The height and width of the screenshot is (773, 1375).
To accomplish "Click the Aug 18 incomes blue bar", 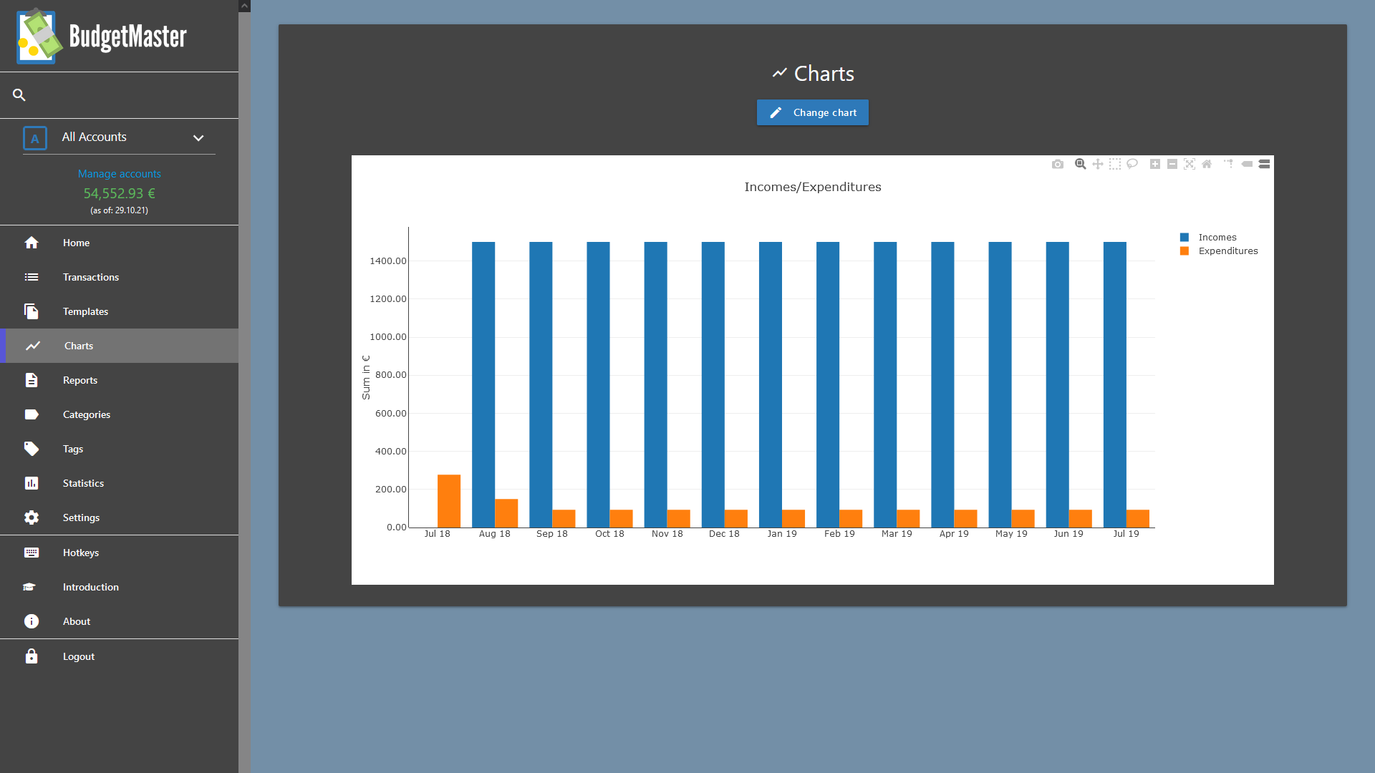I will point(483,384).
